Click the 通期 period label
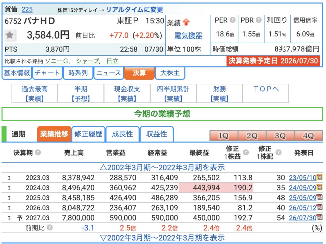326x244 pixels. [x=18, y=134]
